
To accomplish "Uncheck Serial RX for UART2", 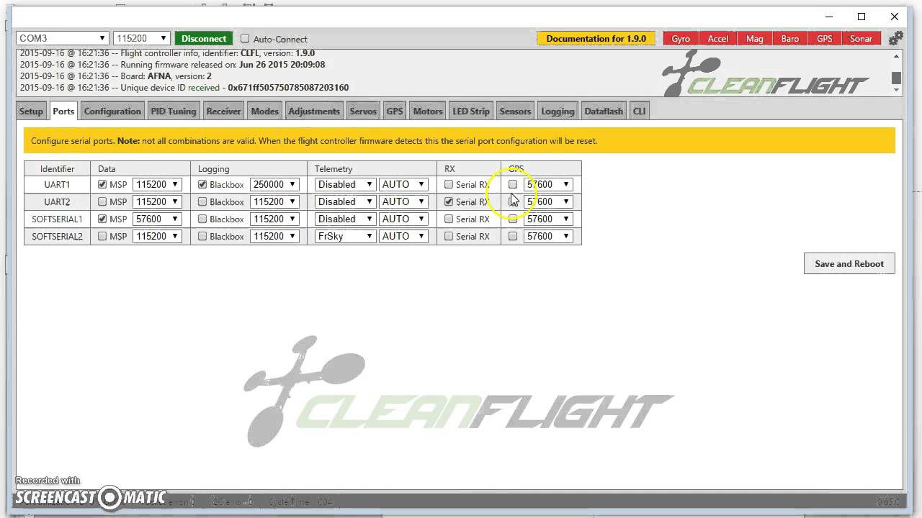I will tap(449, 202).
